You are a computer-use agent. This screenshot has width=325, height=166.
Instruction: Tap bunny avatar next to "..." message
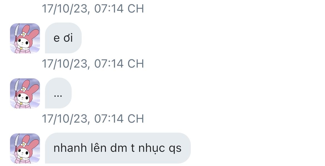click(25, 93)
